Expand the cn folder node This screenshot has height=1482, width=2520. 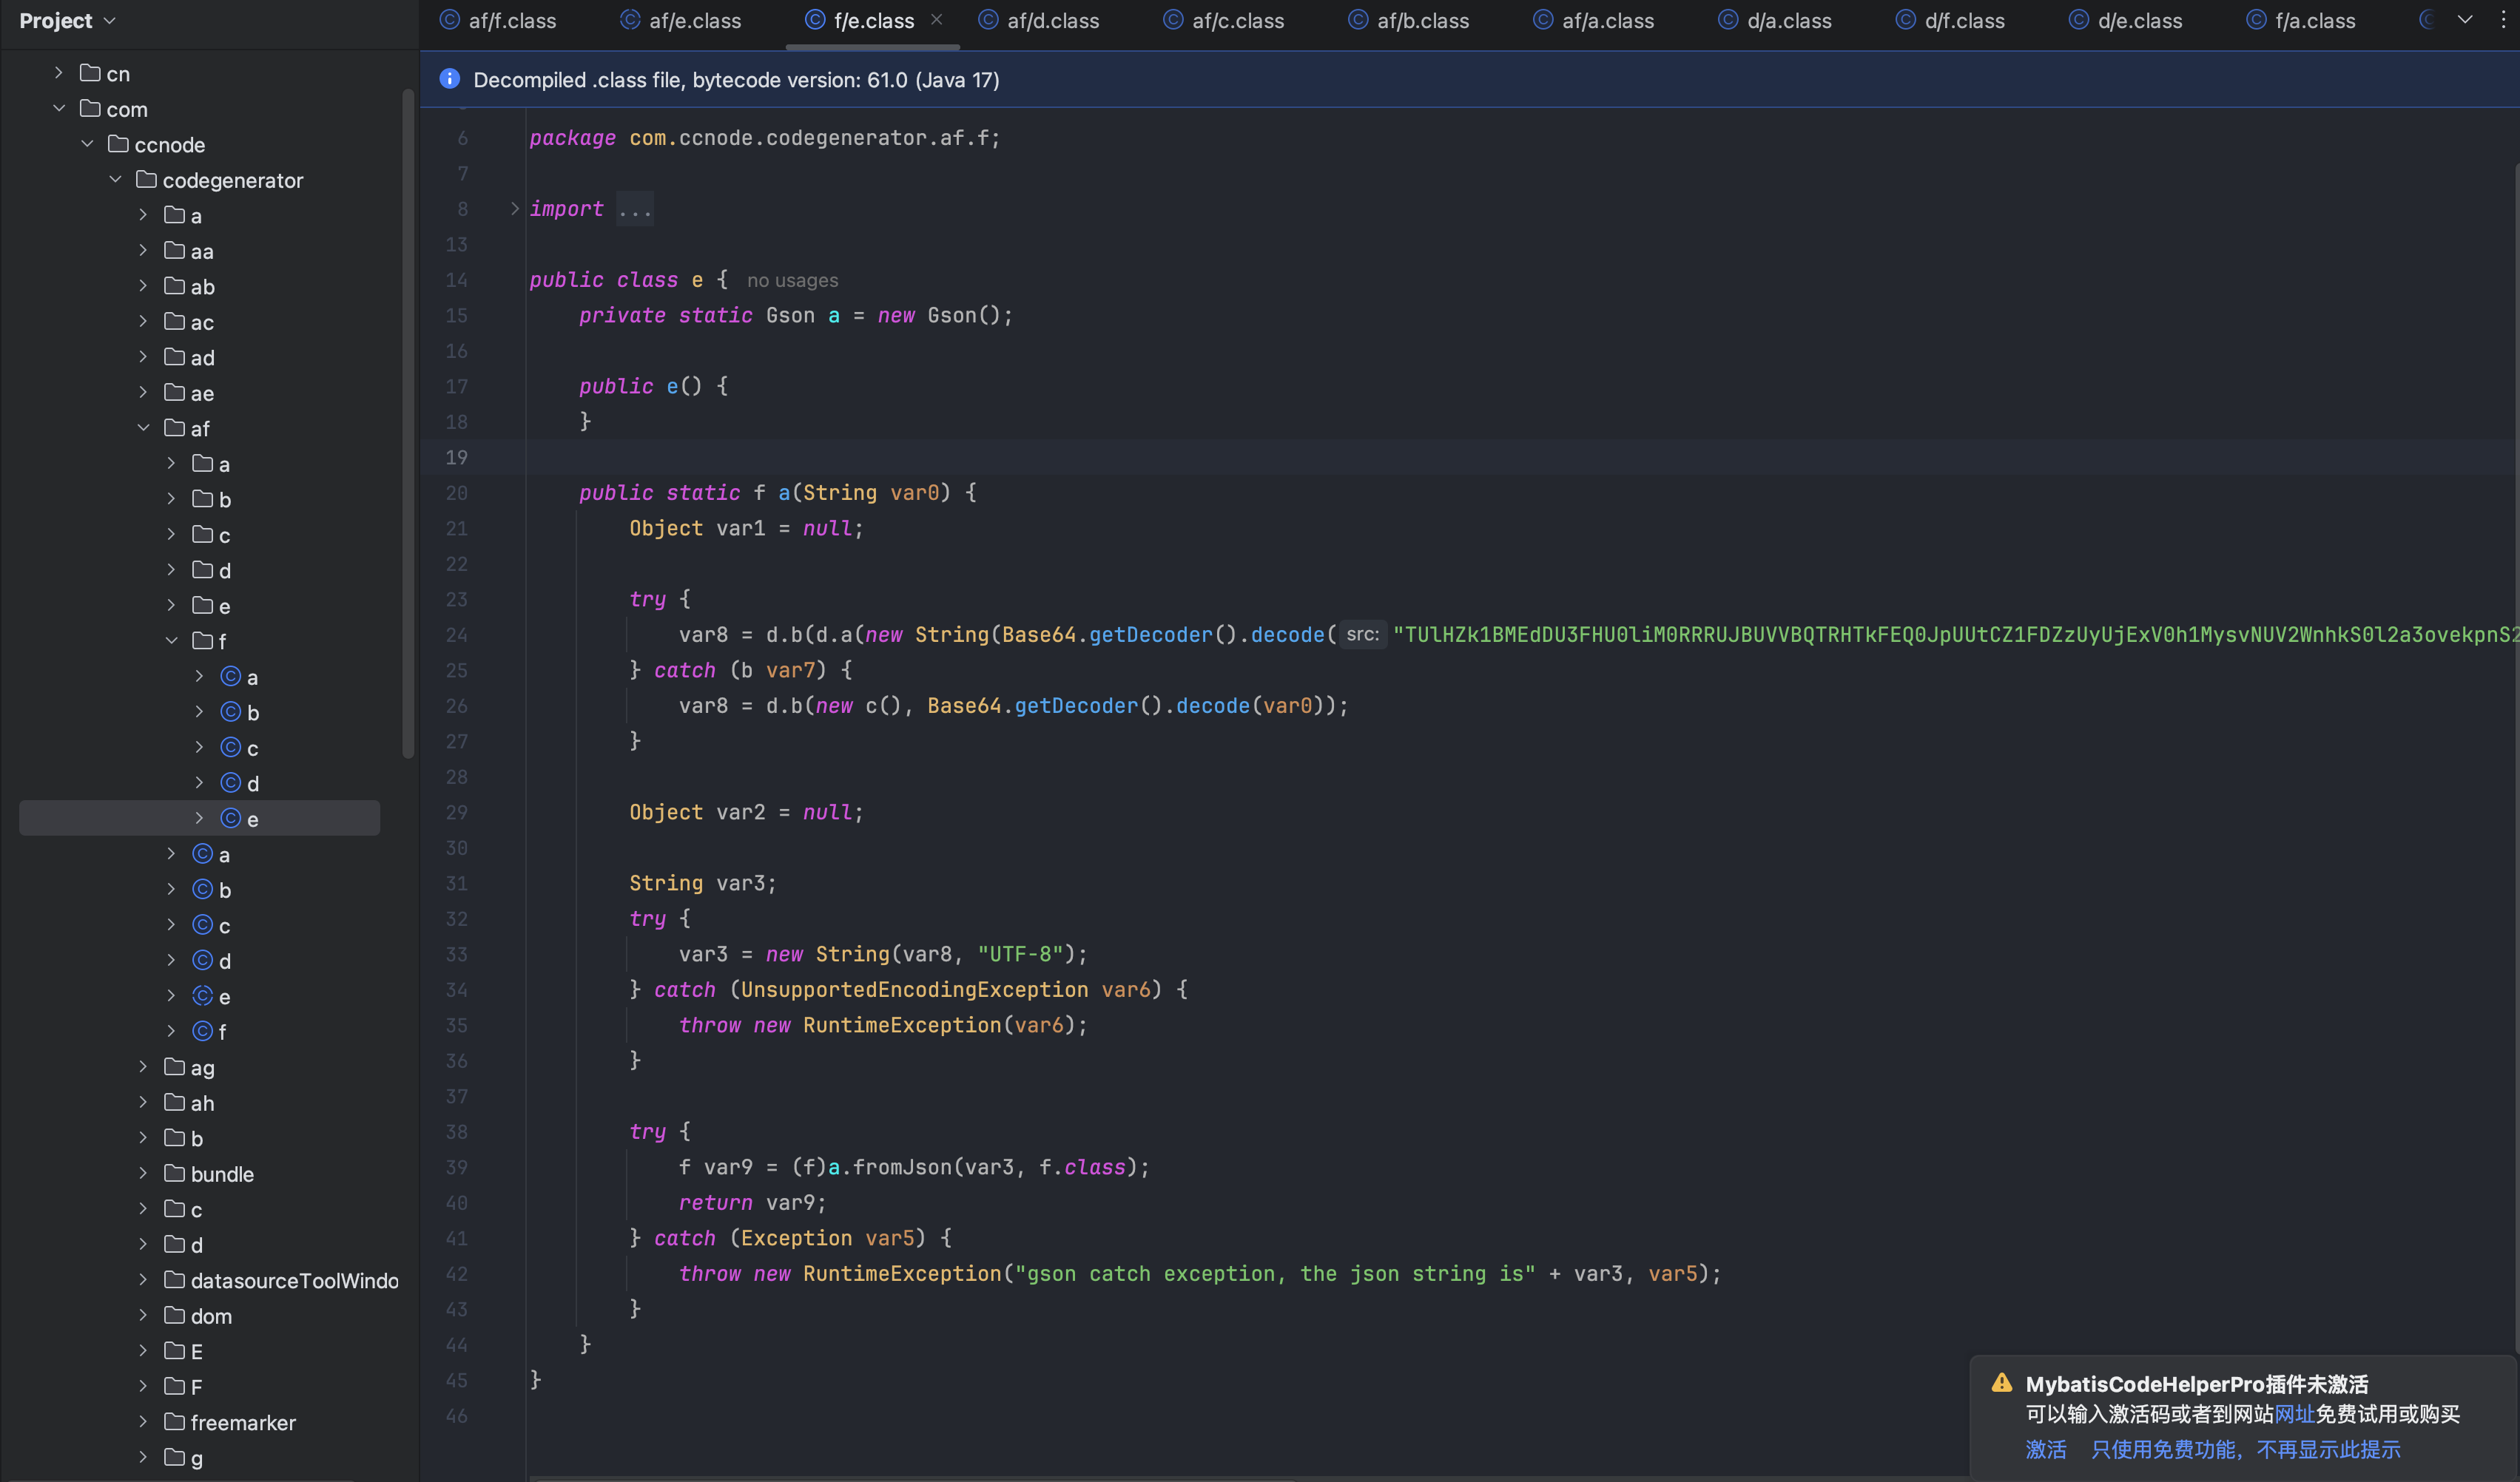point(59,73)
